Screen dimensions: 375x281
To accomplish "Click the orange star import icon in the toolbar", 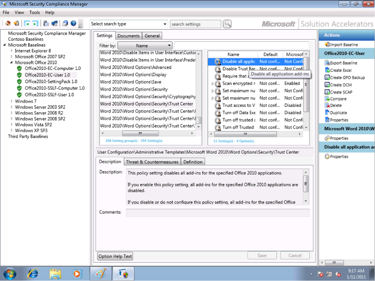I will (16, 23).
